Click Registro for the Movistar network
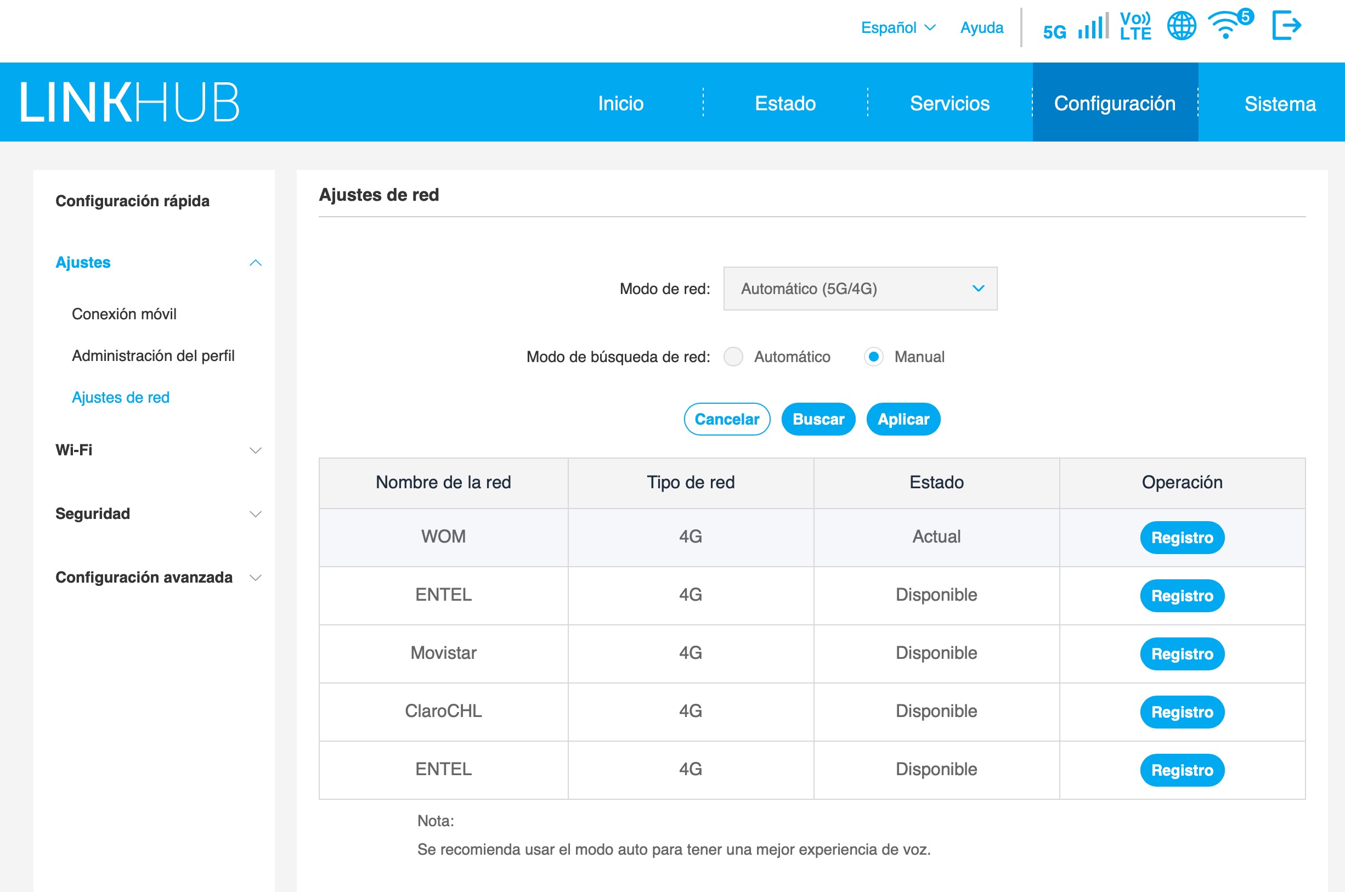The height and width of the screenshot is (892, 1345). point(1181,654)
